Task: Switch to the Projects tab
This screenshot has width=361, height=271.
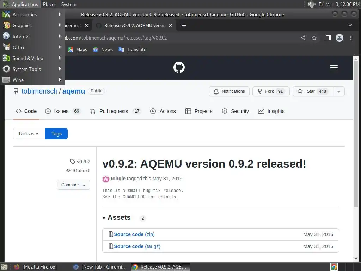Action: click(x=199, y=111)
